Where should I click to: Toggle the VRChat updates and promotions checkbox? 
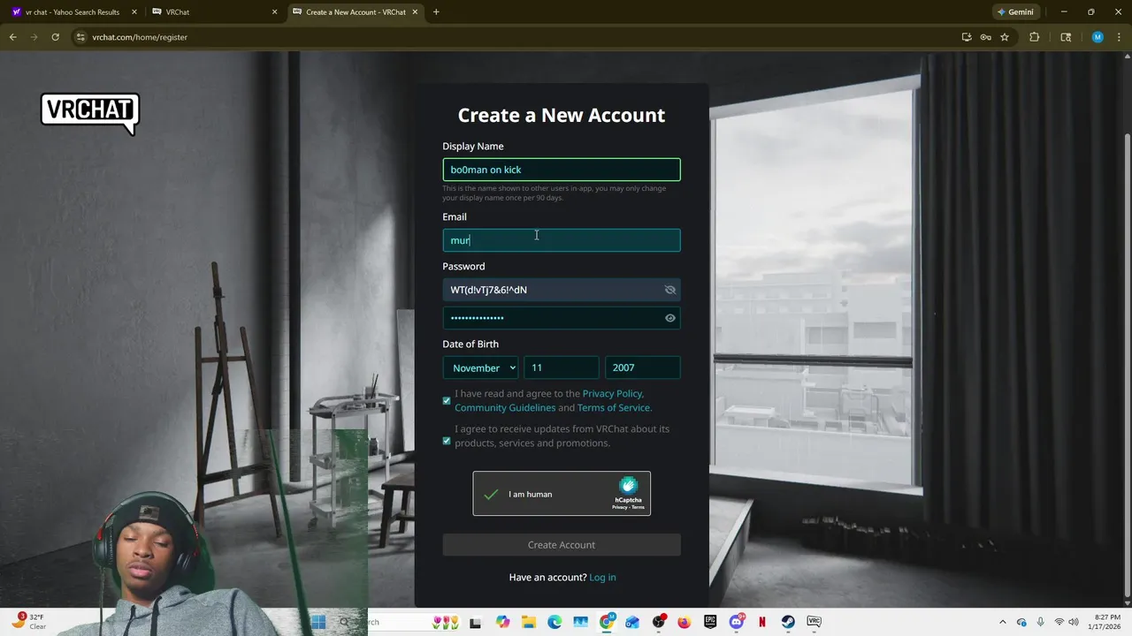[447, 441]
